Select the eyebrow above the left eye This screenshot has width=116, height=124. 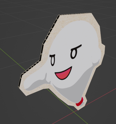pos(52,56)
